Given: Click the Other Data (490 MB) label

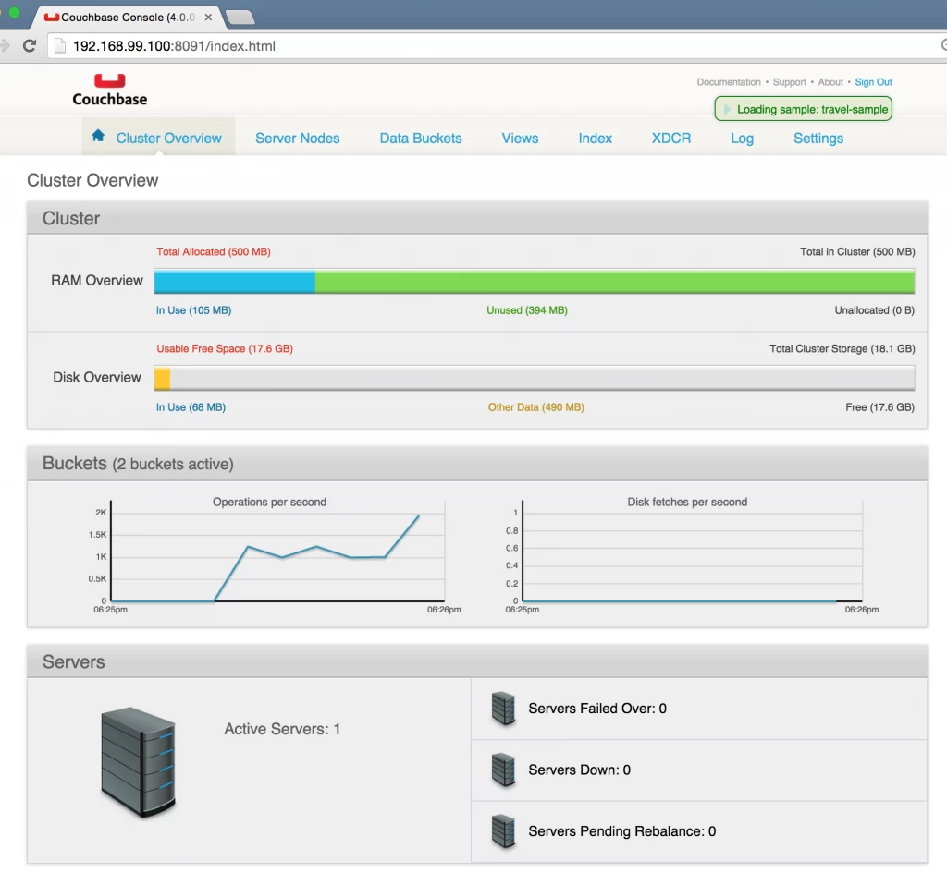Looking at the screenshot, I should (535, 407).
